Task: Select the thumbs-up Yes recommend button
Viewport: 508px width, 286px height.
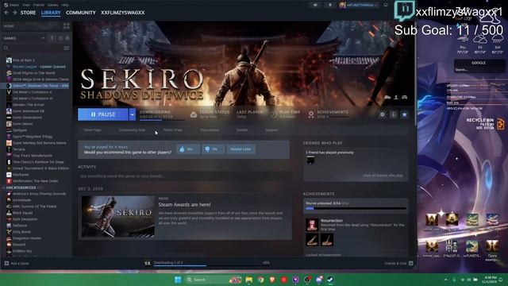Action: click(x=188, y=149)
